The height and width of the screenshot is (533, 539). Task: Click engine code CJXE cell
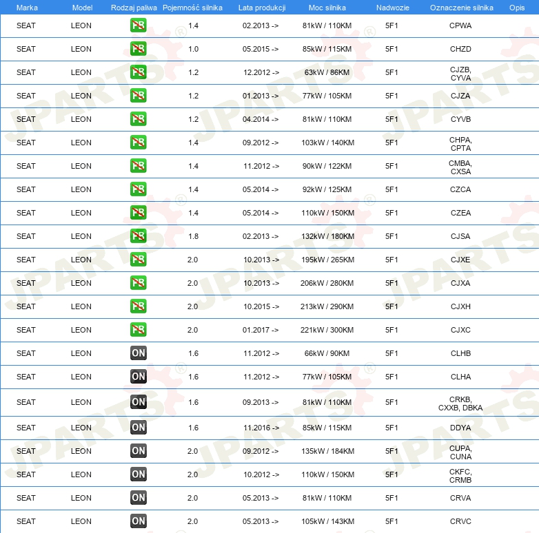click(x=460, y=260)
